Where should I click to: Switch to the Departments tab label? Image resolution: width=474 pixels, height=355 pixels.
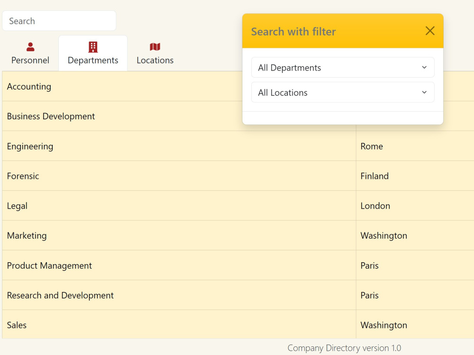coord(93,61)
